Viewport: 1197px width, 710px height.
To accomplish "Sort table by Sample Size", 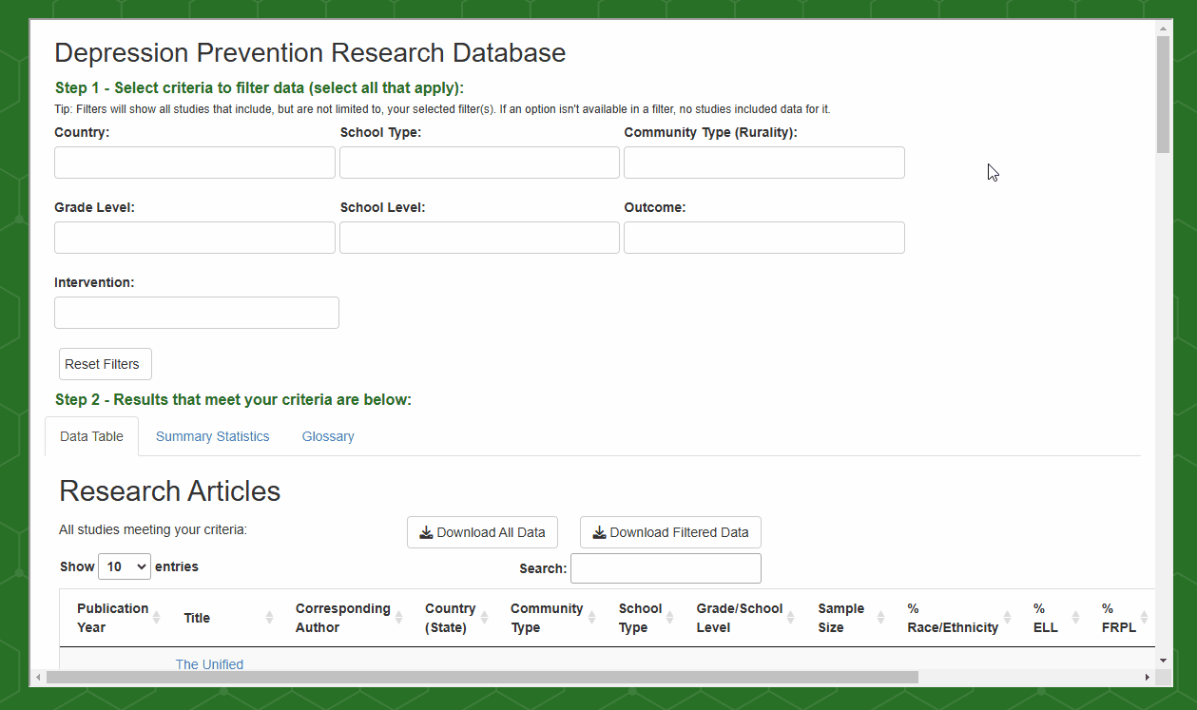I will pos(851,618).
